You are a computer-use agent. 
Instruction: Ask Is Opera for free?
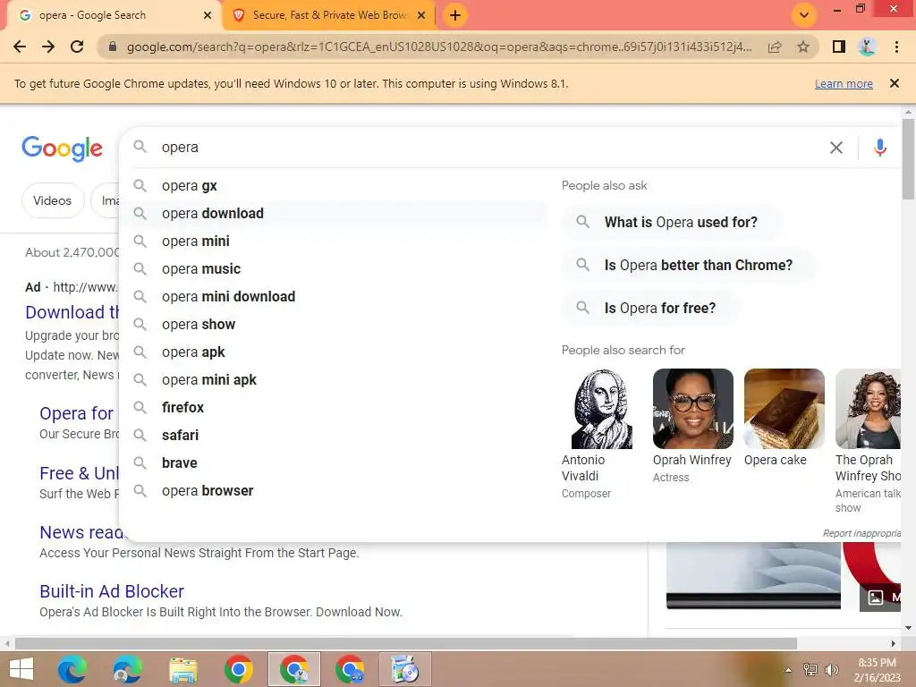pyautogui.click(x=650, y=308)
